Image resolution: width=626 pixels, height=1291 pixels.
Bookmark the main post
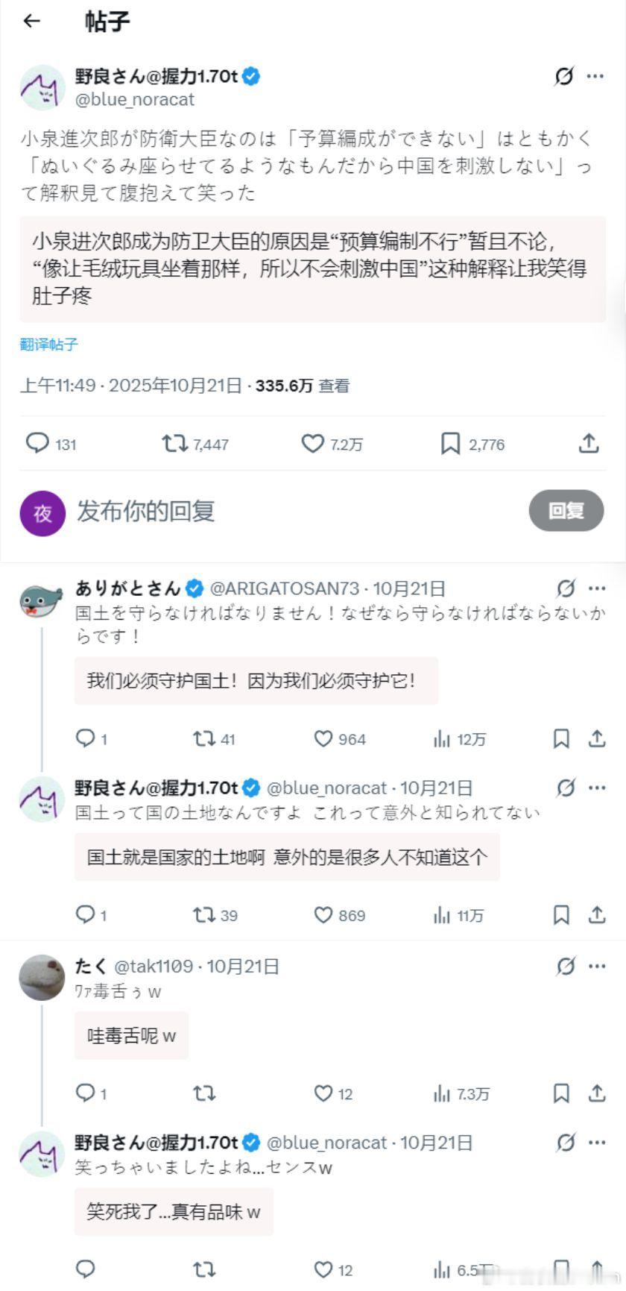coord(449,444)
